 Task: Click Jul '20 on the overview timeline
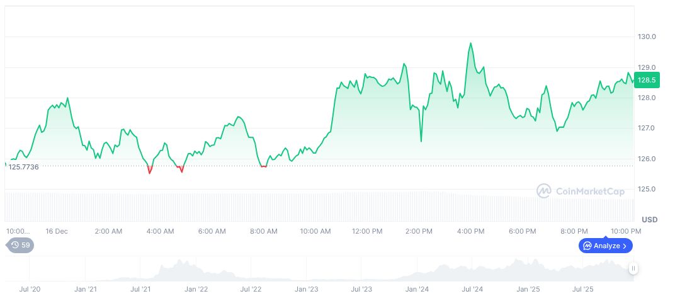(x=30, y=289)
